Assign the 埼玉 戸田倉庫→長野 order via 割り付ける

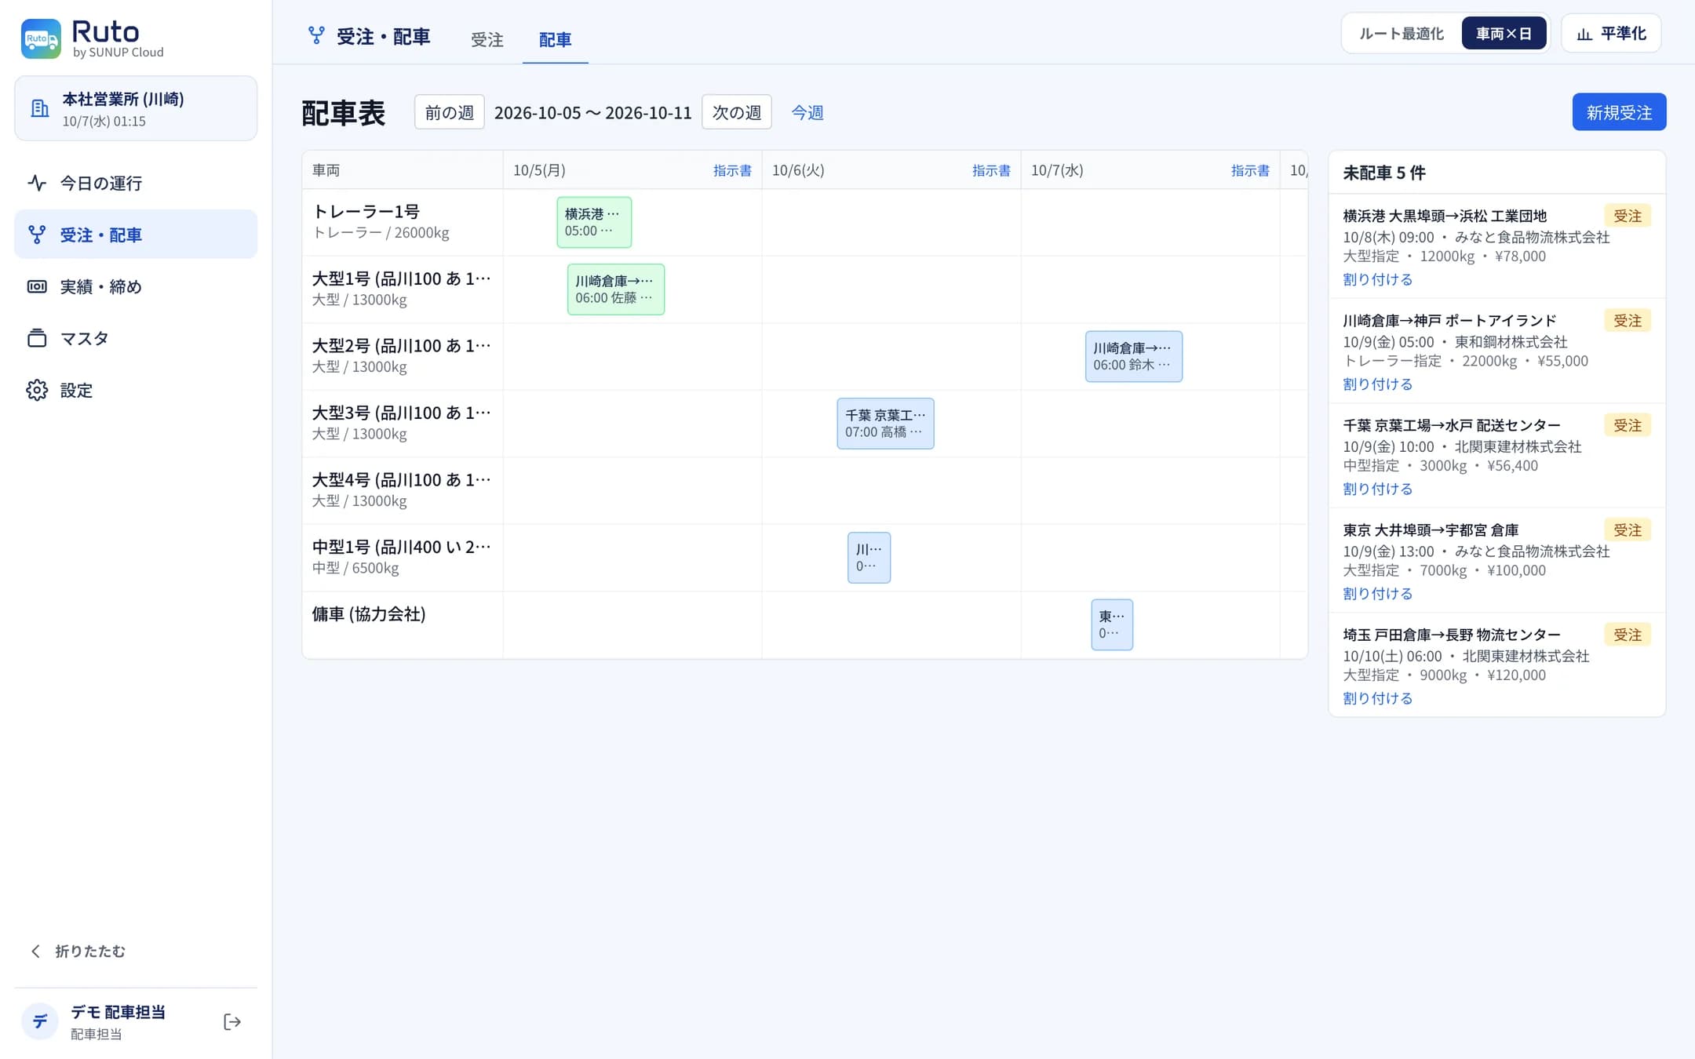pyautogui.click(x=1377, y=698)
